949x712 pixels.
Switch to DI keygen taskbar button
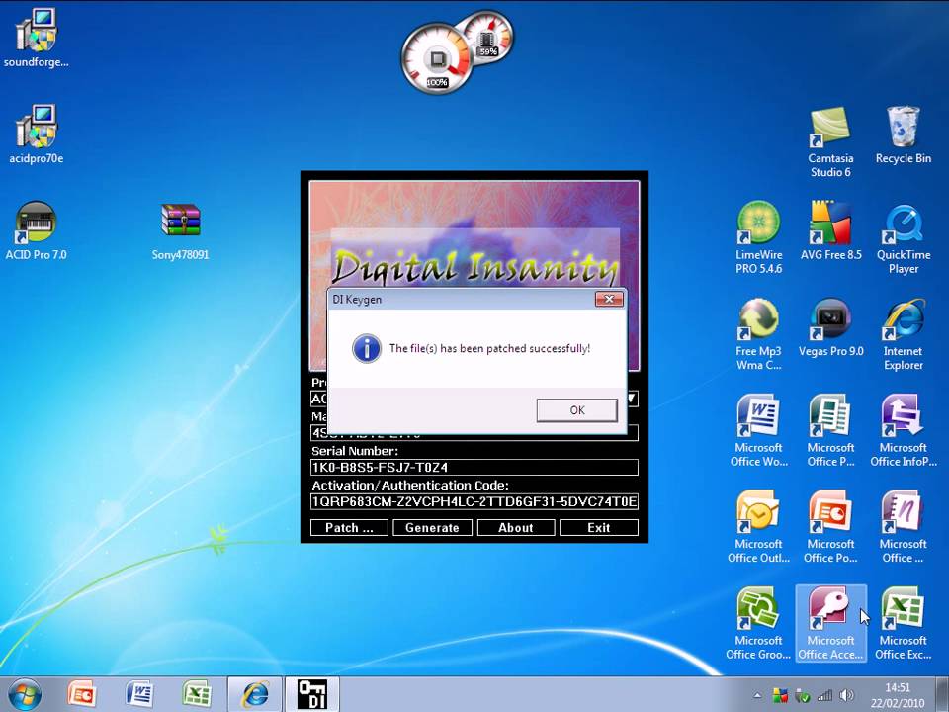(x=312, y=694)
